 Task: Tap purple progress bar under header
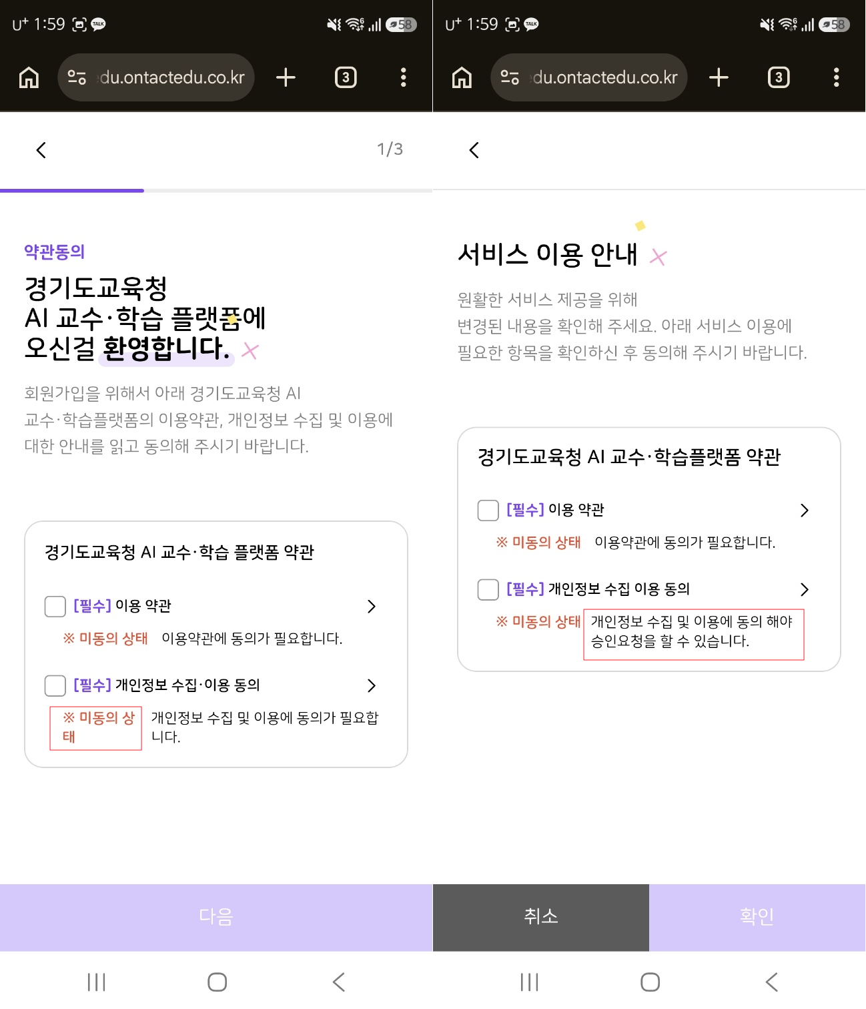72,191
